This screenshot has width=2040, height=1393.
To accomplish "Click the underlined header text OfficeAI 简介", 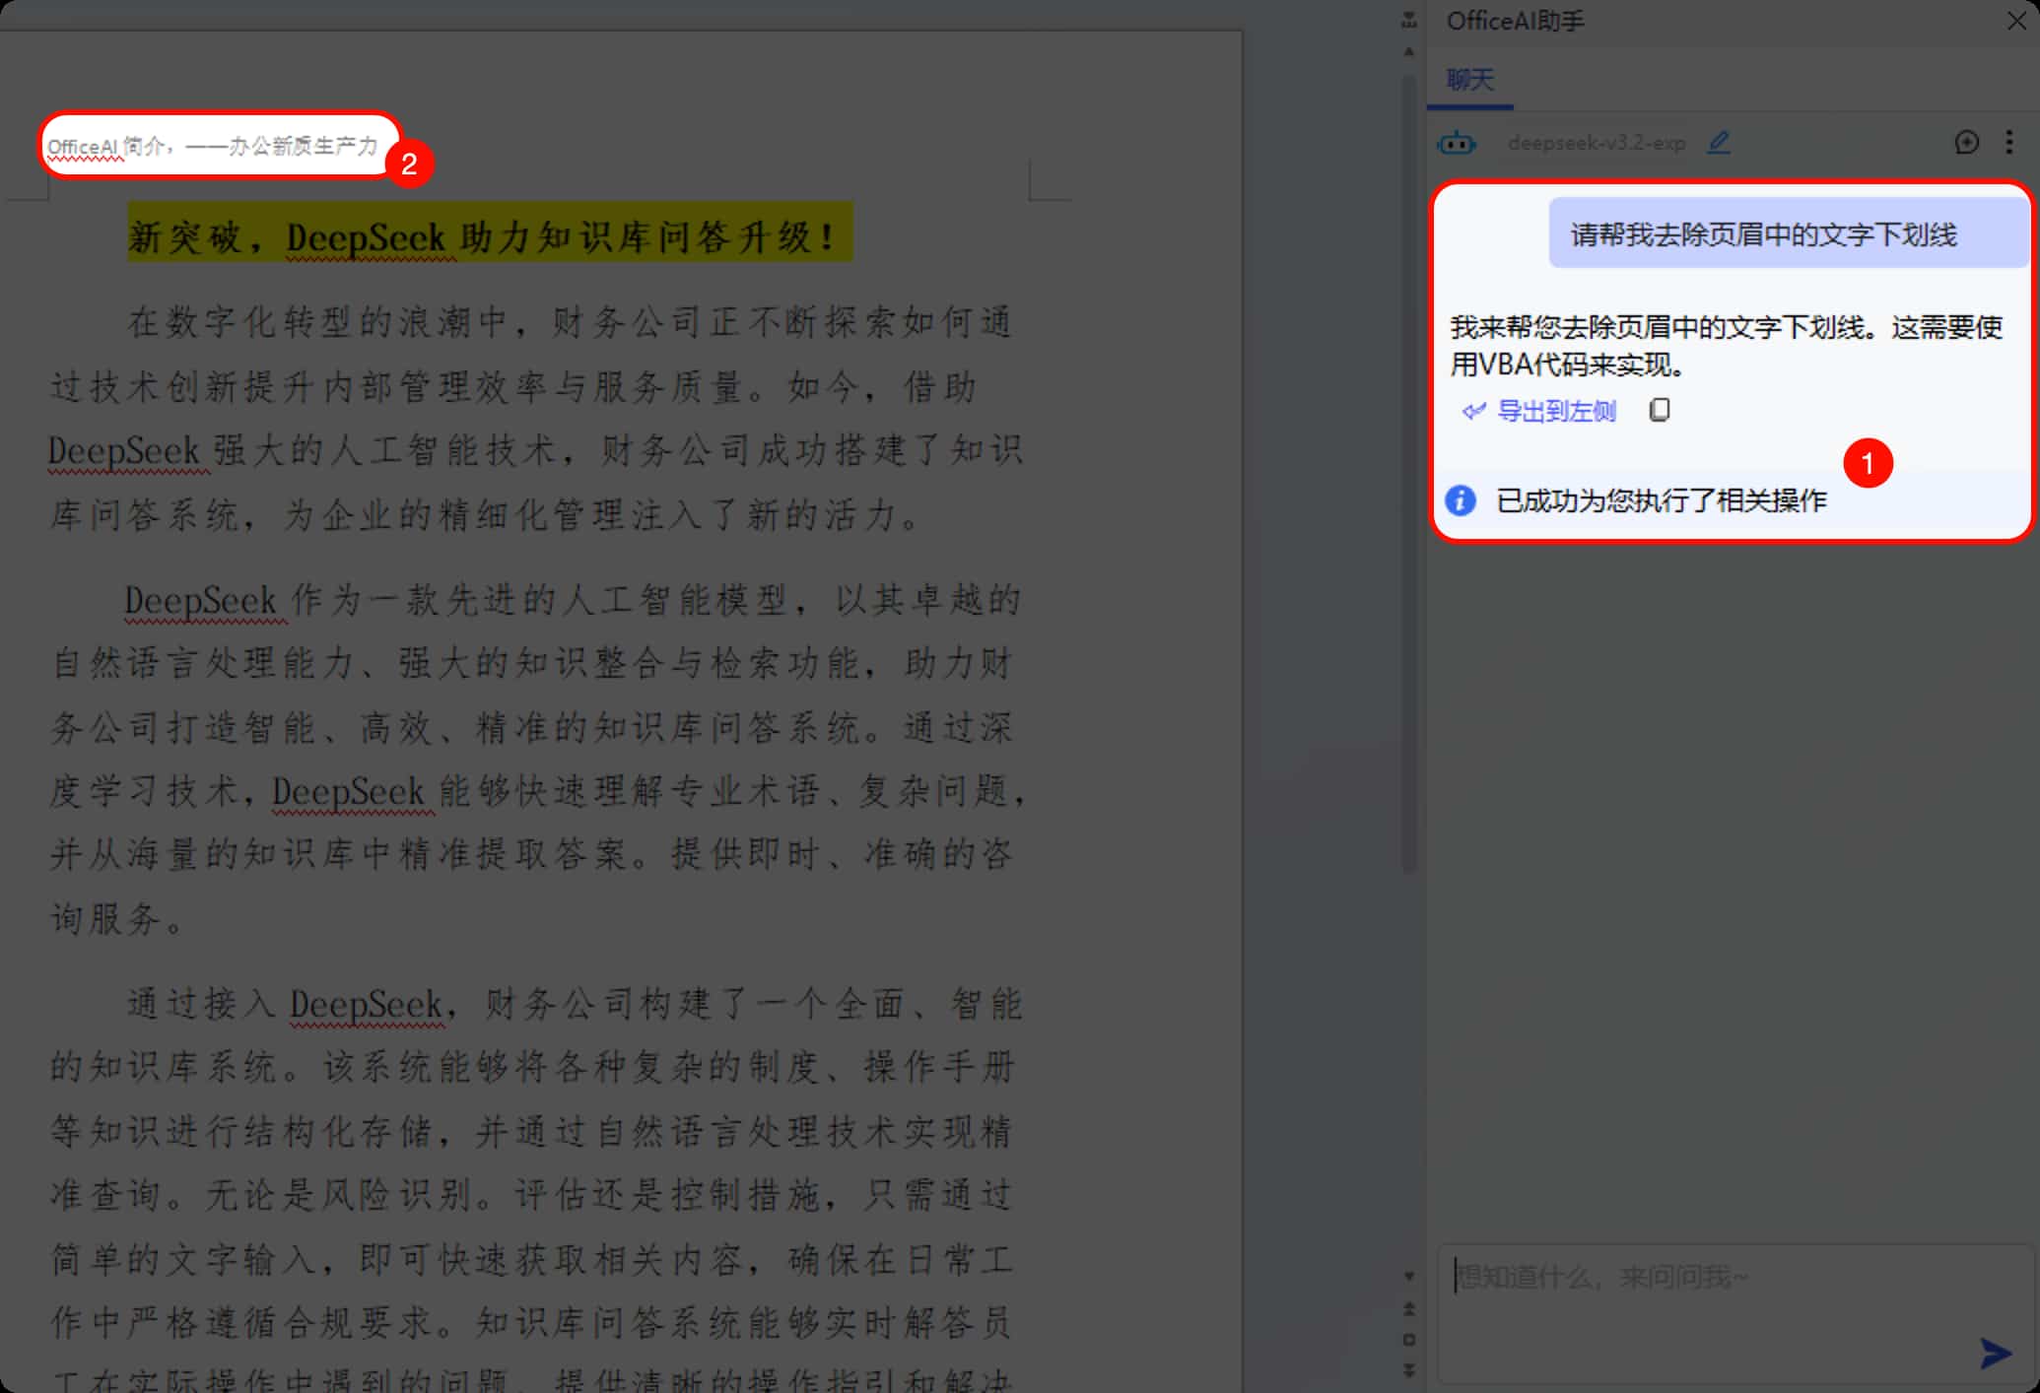I will (x=213, y=143).
